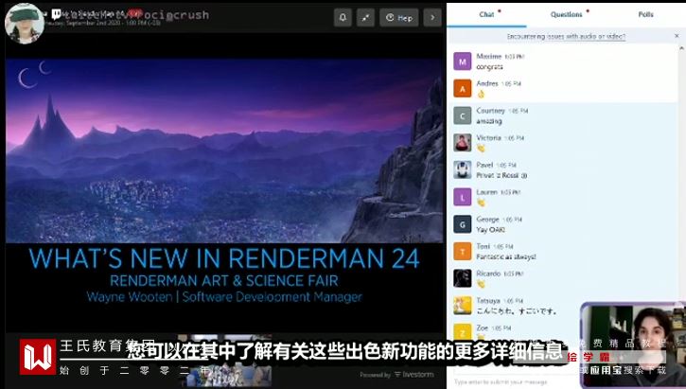Click Pavel's message "Privet :) Rossii"
This screenshot has width=686, height=389.
point(501,175)
